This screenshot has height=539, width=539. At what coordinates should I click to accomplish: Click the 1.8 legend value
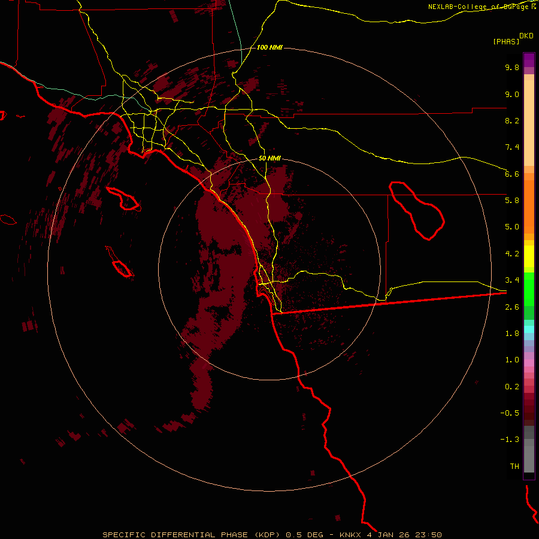point(512,334)
